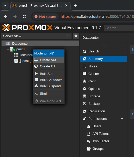Viewport: 134px width, 157px height.
Task: Select the Datacenter row in tree
Action: coord(40,44)
